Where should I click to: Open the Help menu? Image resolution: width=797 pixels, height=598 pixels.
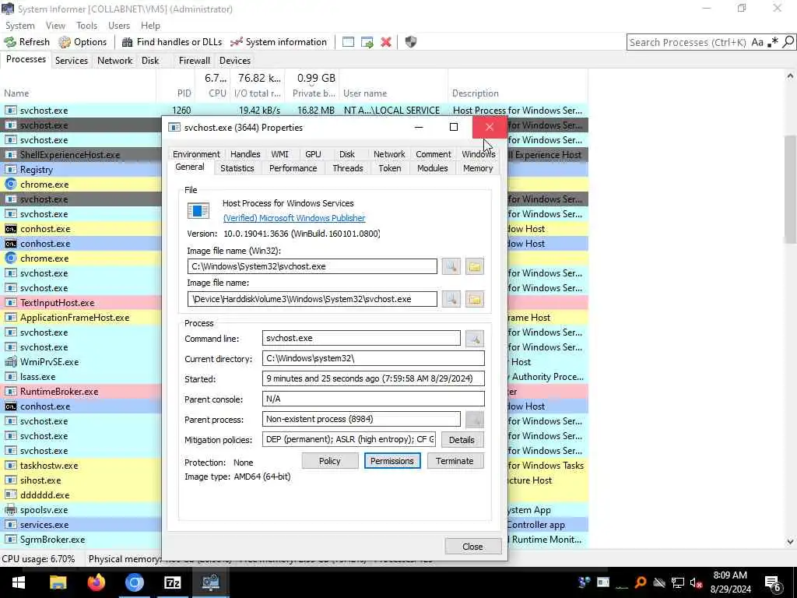click(x=150, y=26)
